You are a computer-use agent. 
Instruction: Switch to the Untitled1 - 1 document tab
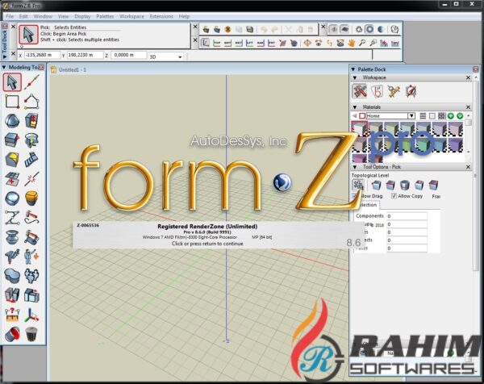pos(69,69)
